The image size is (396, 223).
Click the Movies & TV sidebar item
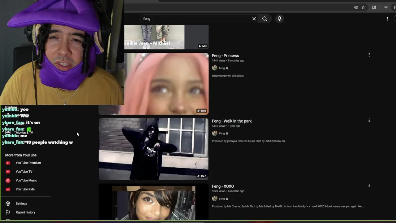click(x=24, y=133)
